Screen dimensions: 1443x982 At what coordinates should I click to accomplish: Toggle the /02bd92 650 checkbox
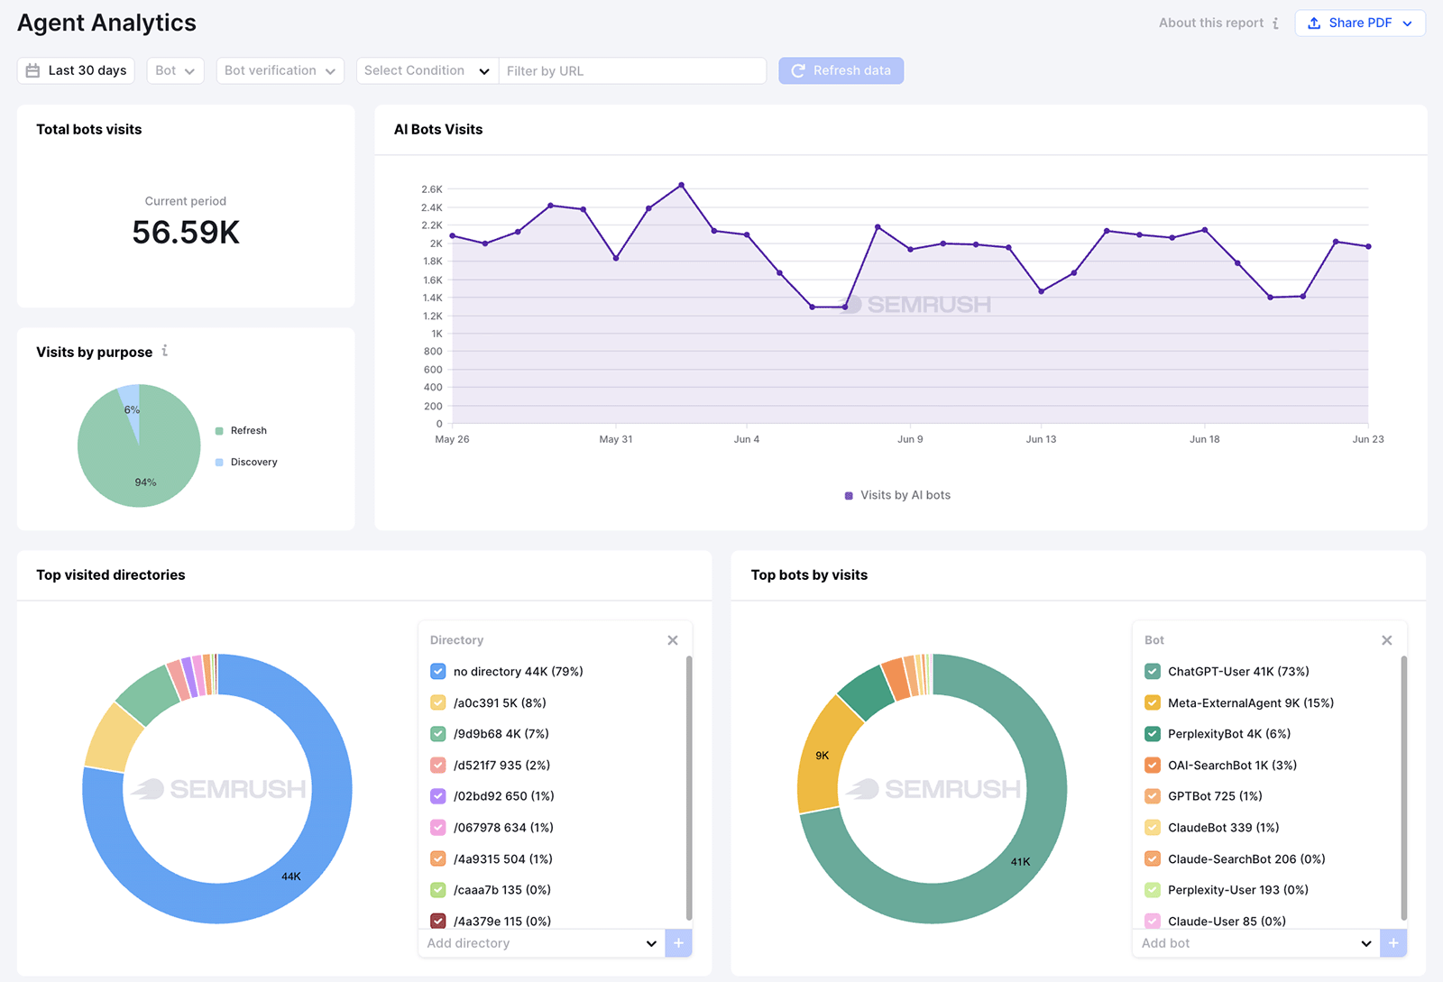coord(438,796)
